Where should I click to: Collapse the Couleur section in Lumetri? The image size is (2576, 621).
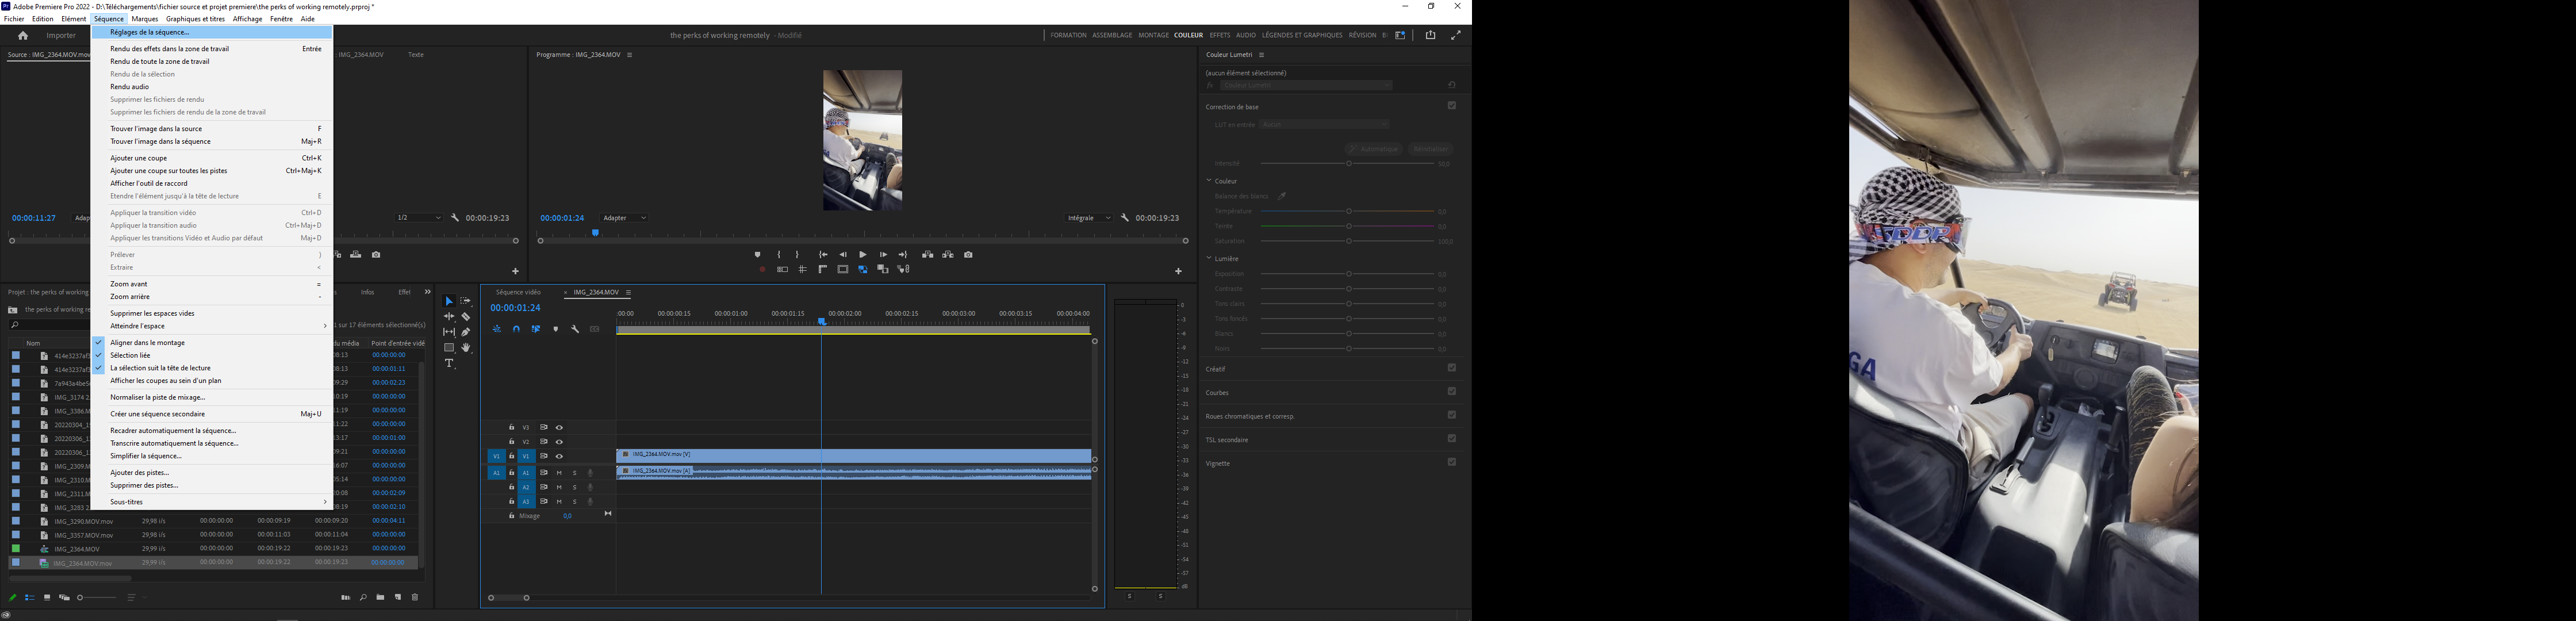(1209, 181)
